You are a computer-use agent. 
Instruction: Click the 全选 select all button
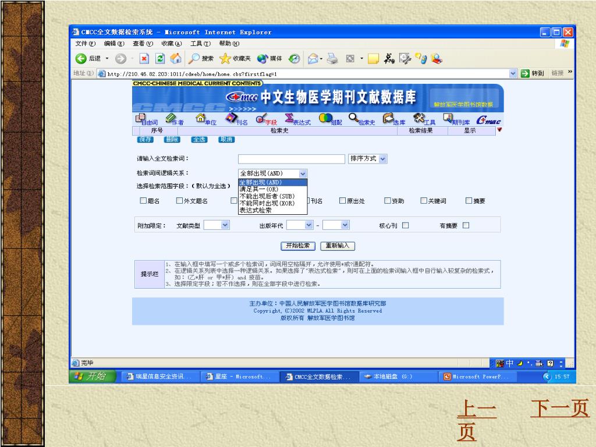point(199,140)
